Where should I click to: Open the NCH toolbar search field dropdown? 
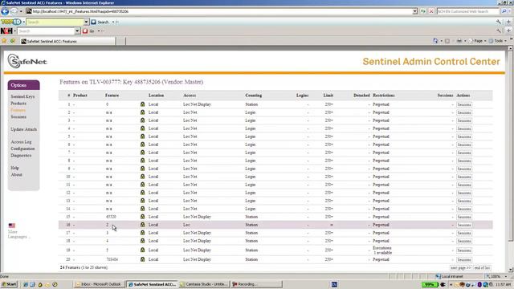[x=77, y=31]
